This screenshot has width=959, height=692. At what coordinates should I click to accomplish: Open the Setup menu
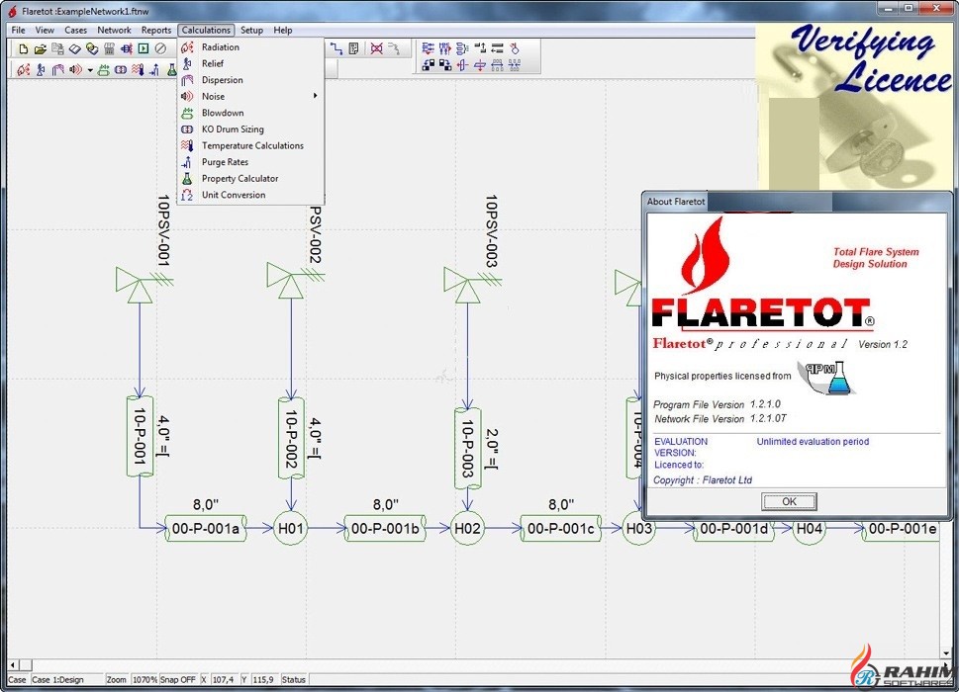point(251,30)
